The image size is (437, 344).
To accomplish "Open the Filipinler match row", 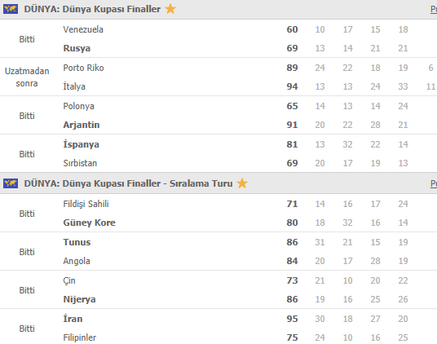I will pos(218,337).
